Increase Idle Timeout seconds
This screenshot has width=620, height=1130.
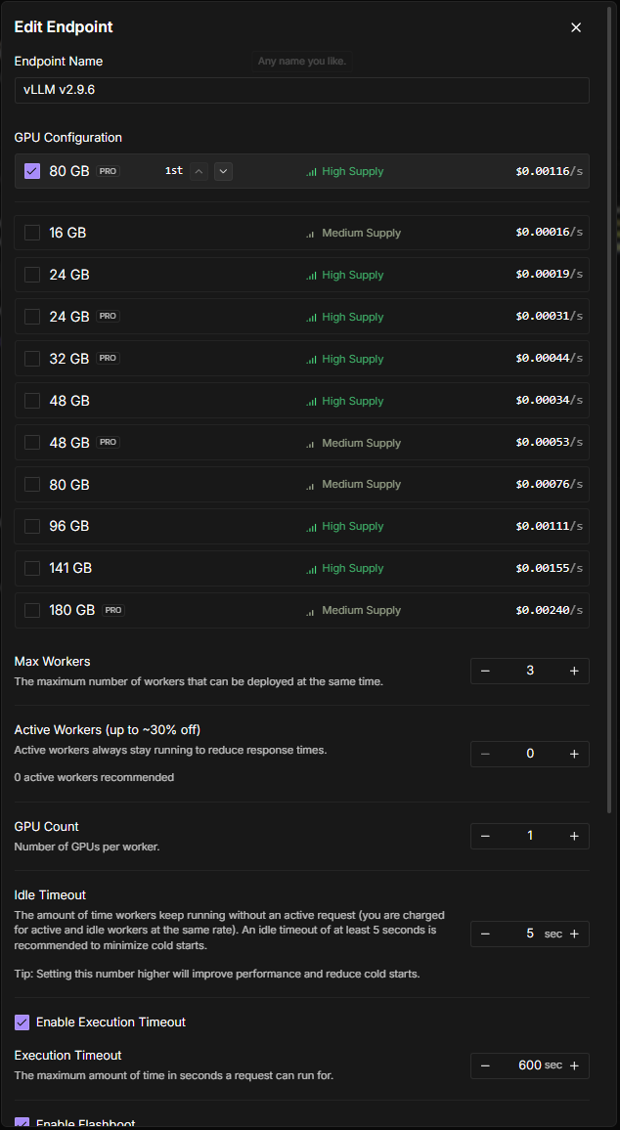pyautogui.click(x=574, y=934)
